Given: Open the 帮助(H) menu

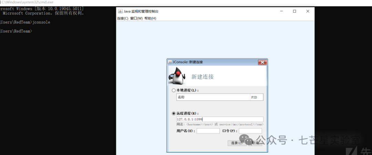Looking at the screenshot, I should coord(151,19).
